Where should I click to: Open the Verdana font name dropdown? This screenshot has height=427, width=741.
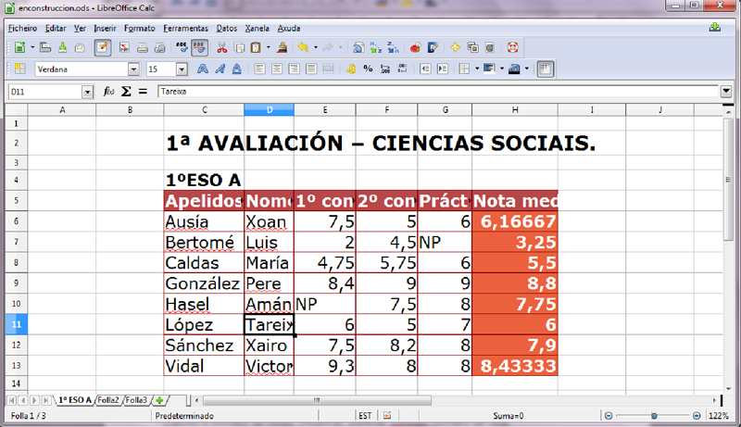click(x=133, y=69)
